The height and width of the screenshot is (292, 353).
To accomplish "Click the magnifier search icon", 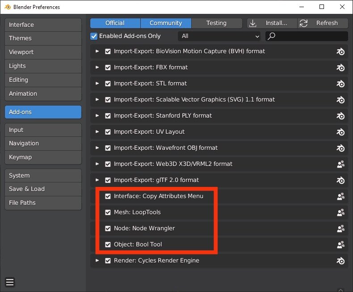I will [272, 36].
